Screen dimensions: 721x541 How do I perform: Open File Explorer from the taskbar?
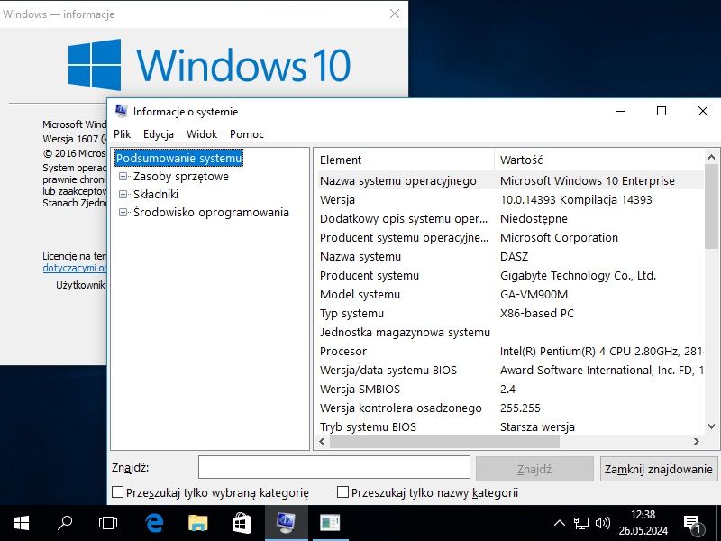click(197, 523)
